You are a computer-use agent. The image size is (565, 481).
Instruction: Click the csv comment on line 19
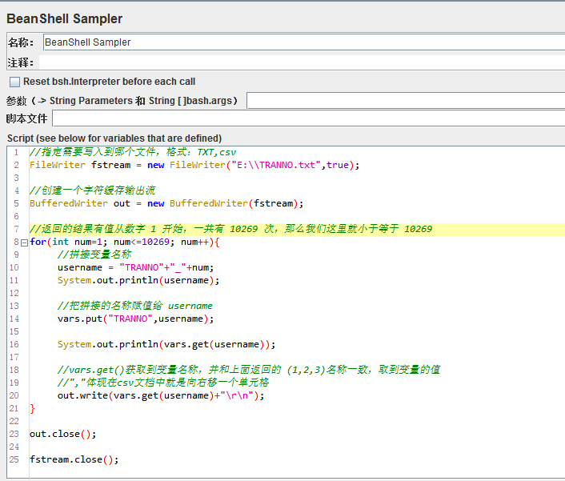[163, 383]
